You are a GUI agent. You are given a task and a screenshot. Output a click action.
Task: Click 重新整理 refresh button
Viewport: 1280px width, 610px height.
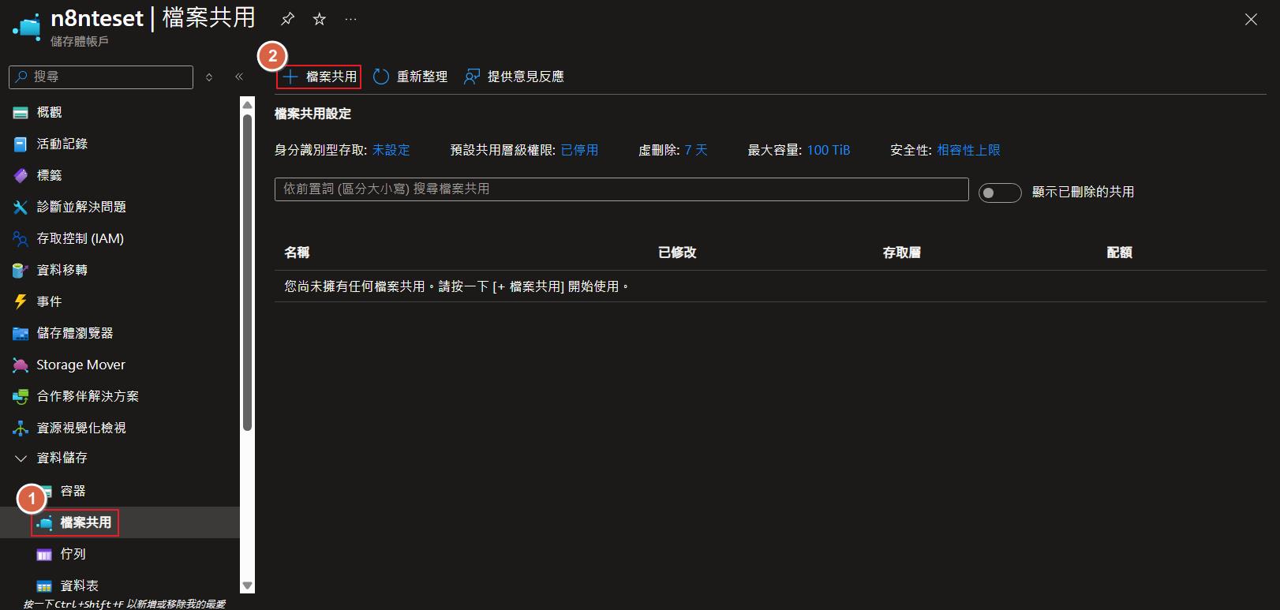pyautogui.click(x=410, y=77)
